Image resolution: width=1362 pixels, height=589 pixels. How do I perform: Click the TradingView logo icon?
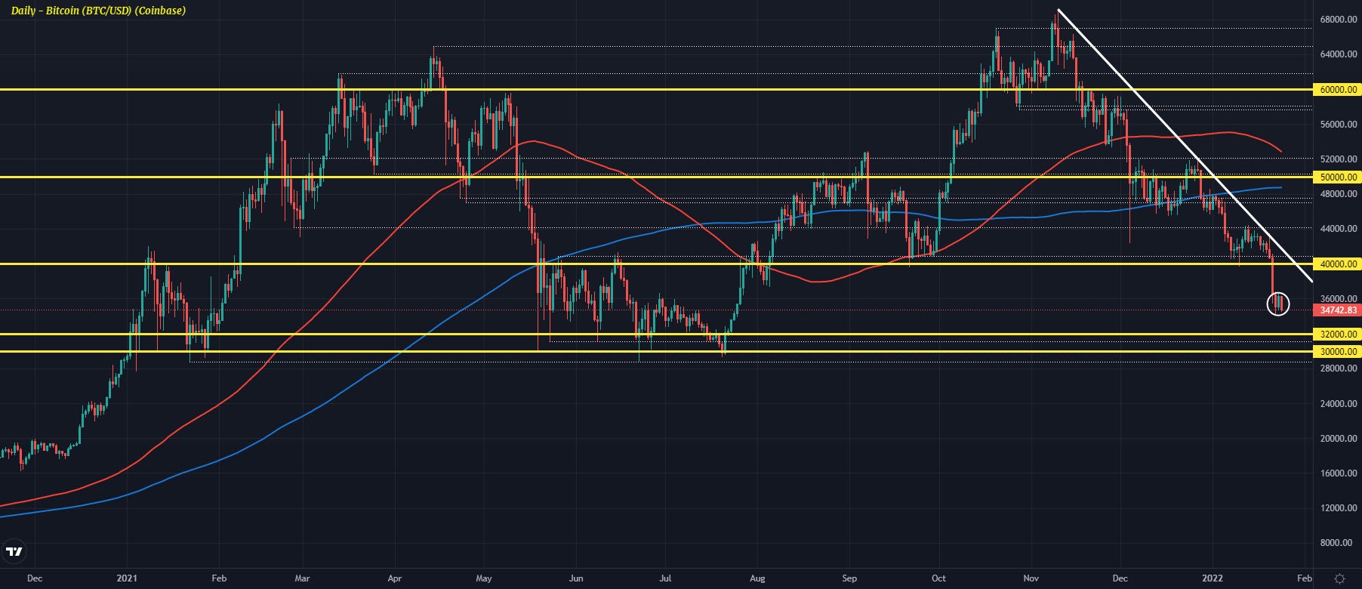click(x=14, y=553)
